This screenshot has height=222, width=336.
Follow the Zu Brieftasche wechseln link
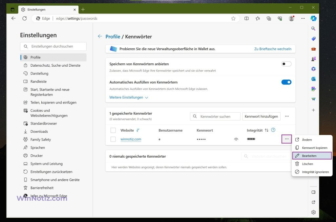click(273, 49)
